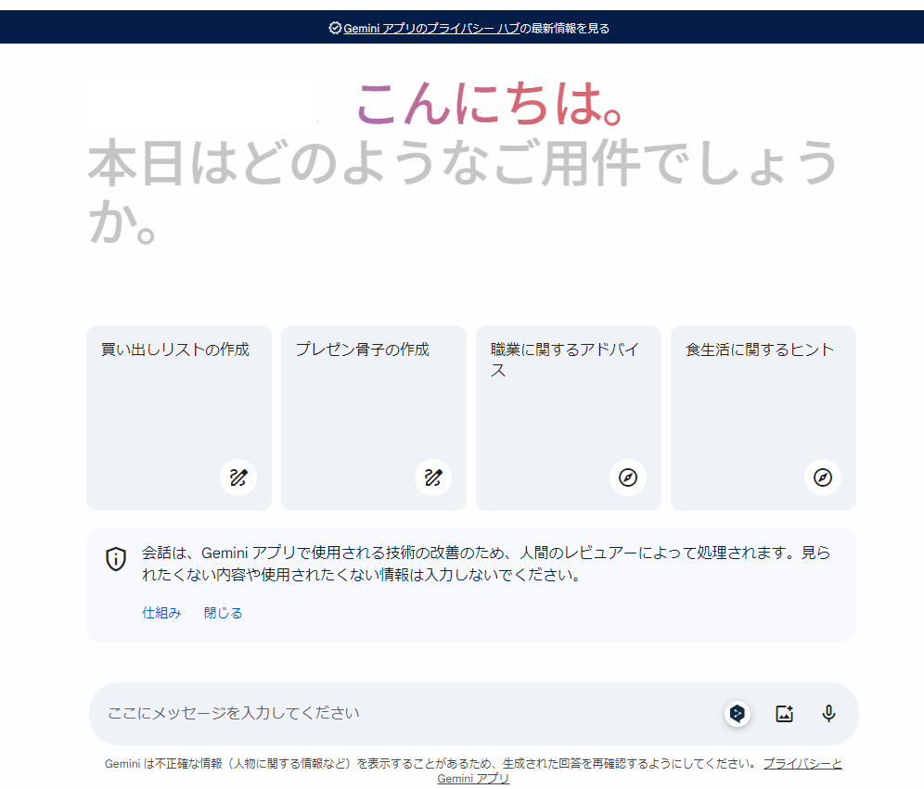Choose the 職業に関するアドバイス suggestion card
This screenshot has width=924, height=789.
[568, 418]
